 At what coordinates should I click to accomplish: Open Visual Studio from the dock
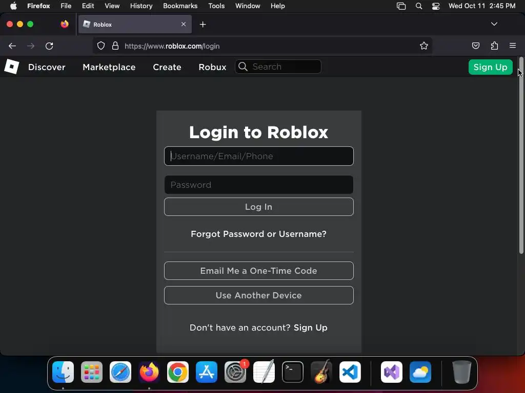pyautogui.click(x=392, y=372)
